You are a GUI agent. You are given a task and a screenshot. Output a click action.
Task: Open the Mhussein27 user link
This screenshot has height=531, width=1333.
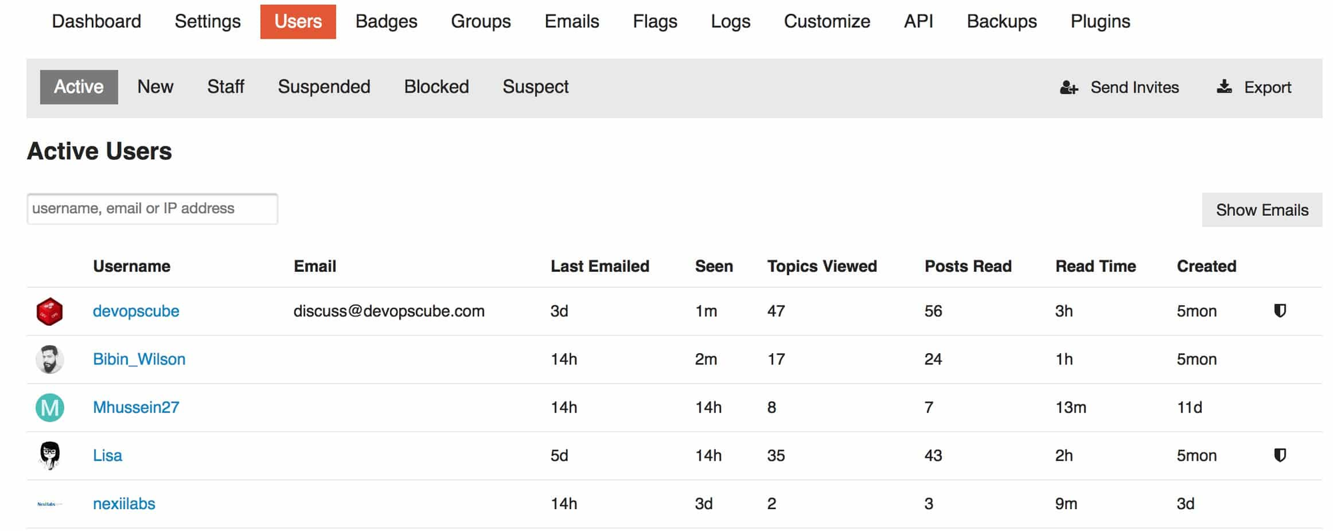136,408
